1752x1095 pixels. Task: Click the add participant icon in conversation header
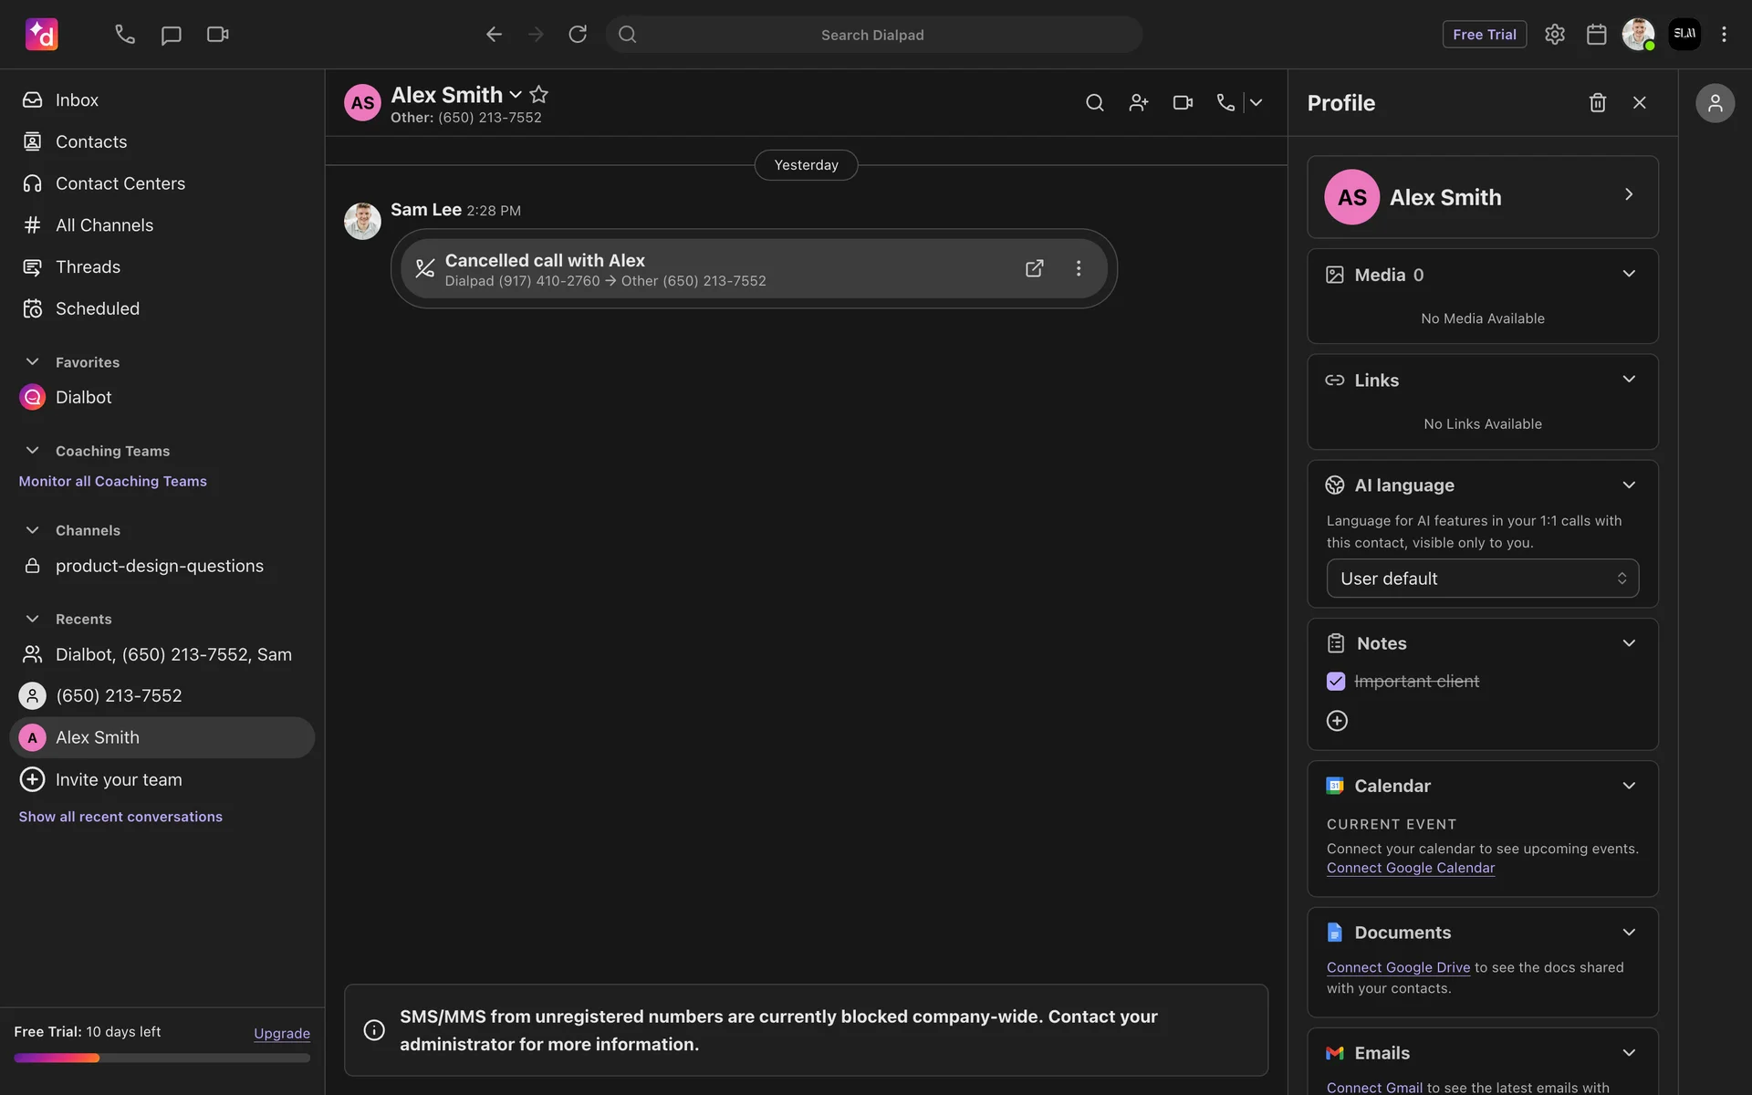1138,103
